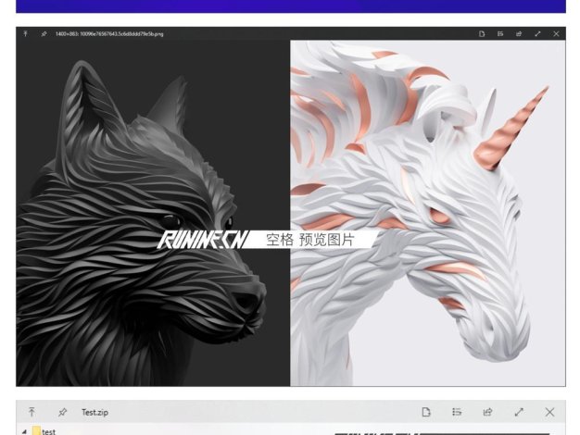Share the previewed PNG image
Image resolution: width=580 pixels, height=435 pixels.
[519, 33]
